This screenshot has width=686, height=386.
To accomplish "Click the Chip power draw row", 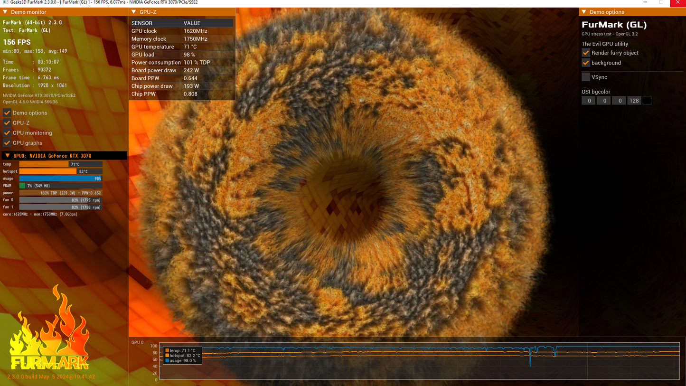I will [182, 86].
